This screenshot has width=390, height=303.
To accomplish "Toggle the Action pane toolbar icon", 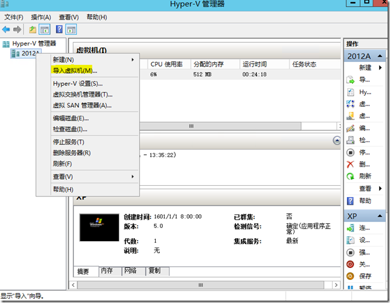I will pyautogui.click(x=71, y=30).
